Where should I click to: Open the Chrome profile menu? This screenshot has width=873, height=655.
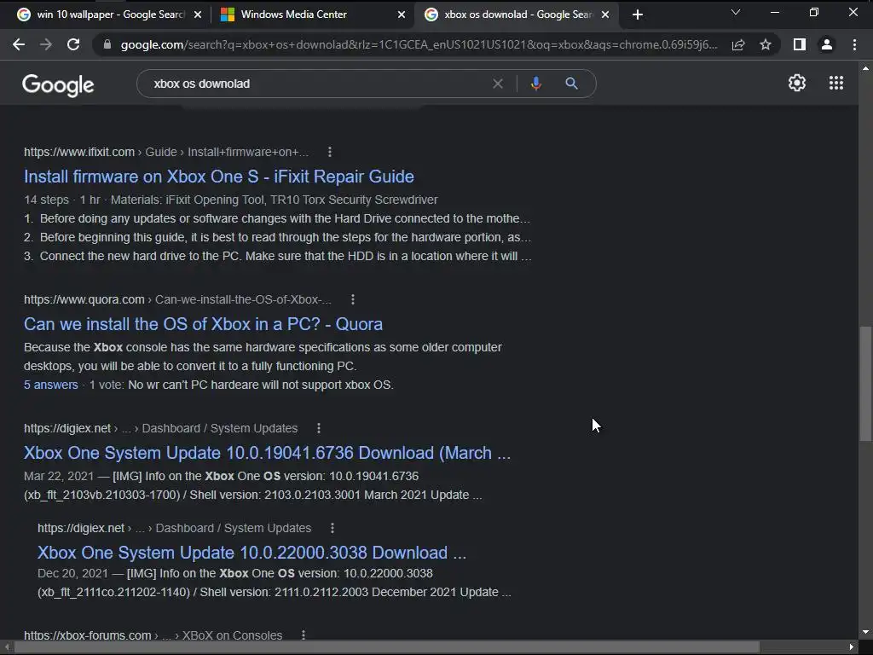827,44
